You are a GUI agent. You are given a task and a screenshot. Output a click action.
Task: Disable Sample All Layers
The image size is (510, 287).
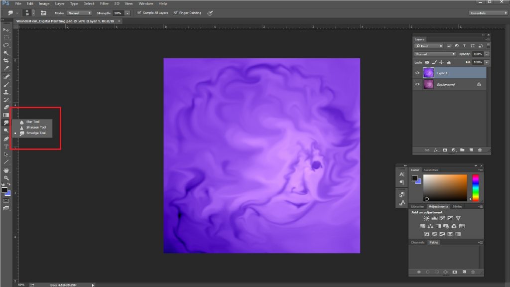coord(140,13)
